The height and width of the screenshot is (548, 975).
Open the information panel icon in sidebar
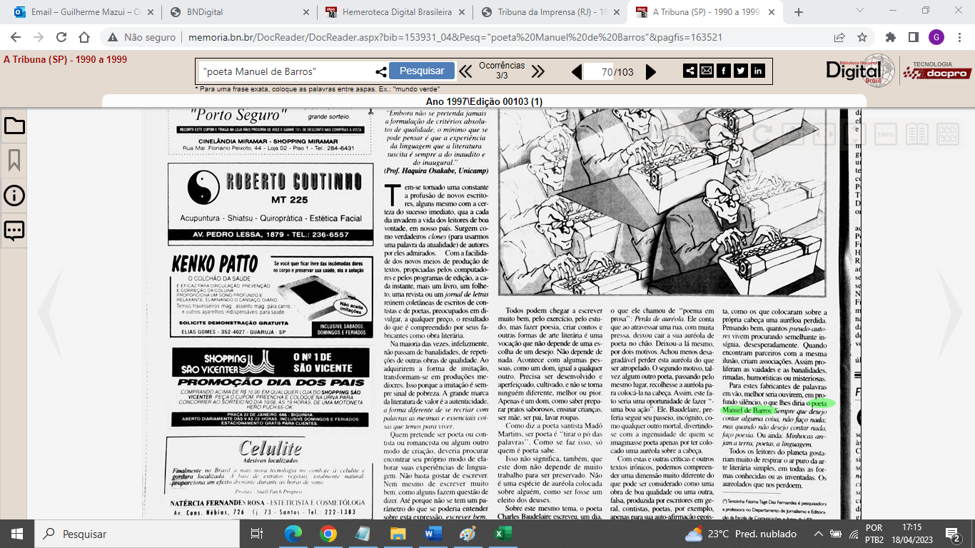click(14, 196)
